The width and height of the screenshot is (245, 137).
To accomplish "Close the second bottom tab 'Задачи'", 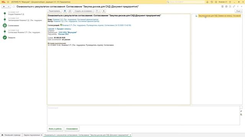I will (42, 135).
